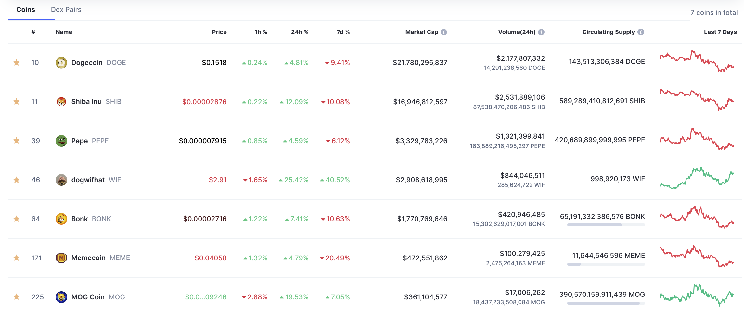Sort by Volume(24h) column header
The image size is (744, 315).
pyautogui.click(x=517, y=32)
